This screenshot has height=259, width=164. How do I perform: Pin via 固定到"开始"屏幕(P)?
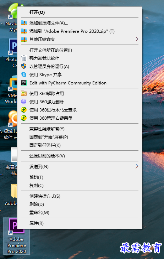pyautogui.click(x=80, y=137)
